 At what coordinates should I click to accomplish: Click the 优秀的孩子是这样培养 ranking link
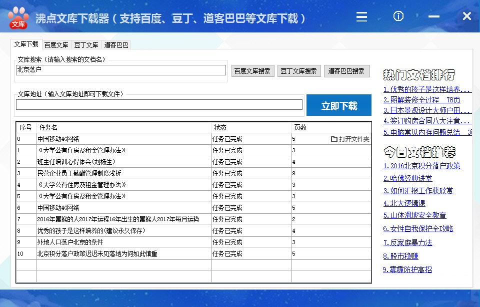[x=426, y=89]
